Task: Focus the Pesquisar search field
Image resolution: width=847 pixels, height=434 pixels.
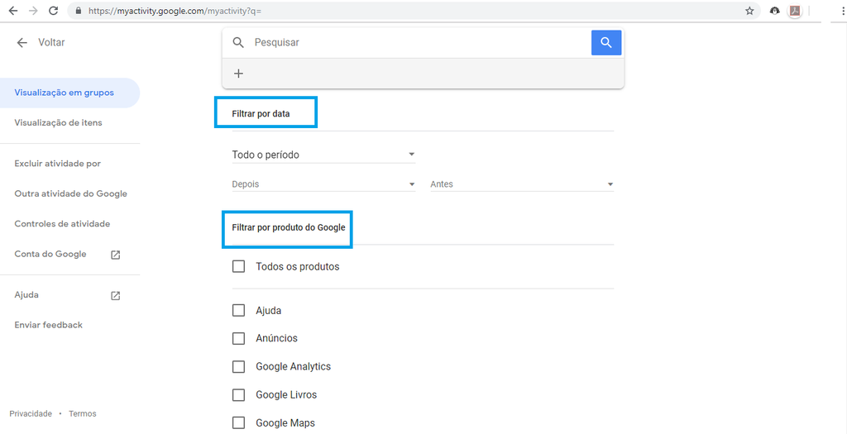Action: click(x=416, y=43)
